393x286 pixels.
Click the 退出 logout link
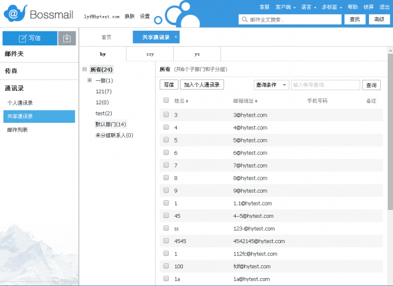coord(384,7)
